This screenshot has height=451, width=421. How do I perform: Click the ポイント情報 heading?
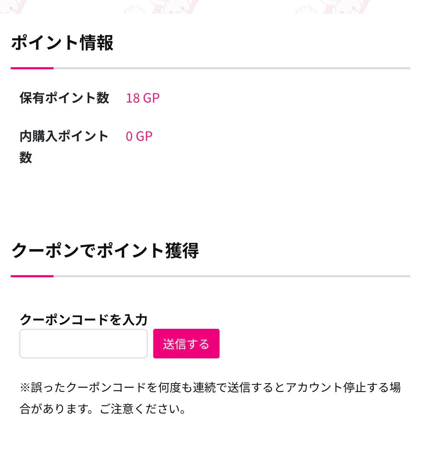tap(62, 43)
